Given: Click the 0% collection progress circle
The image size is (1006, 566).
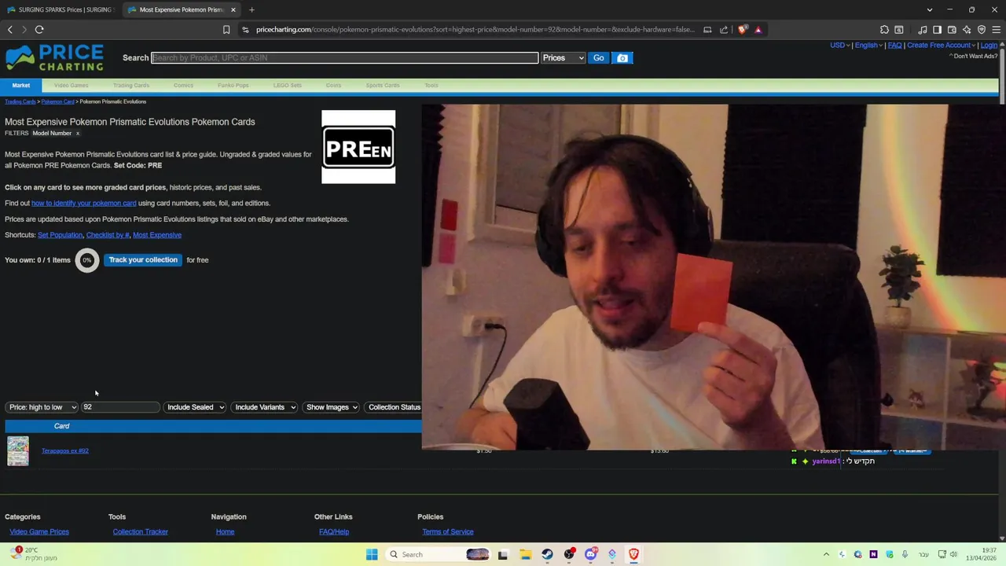Looking at the screenshot, I should 87,260.
